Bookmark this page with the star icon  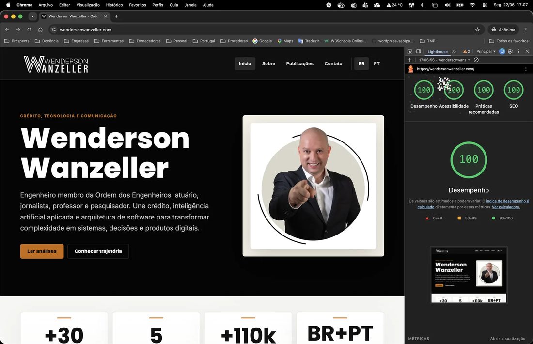click(477, 30)
